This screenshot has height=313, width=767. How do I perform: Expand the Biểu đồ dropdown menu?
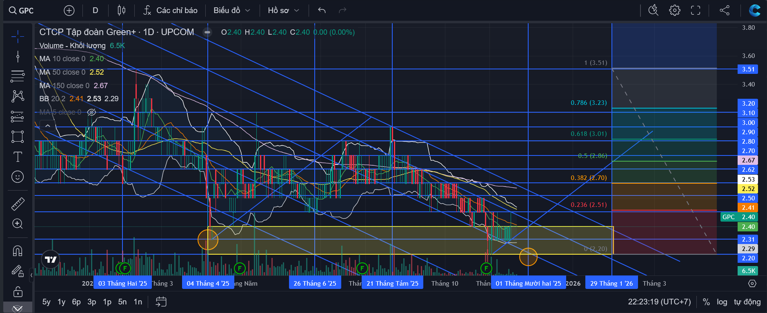click(x=231, y=11)
